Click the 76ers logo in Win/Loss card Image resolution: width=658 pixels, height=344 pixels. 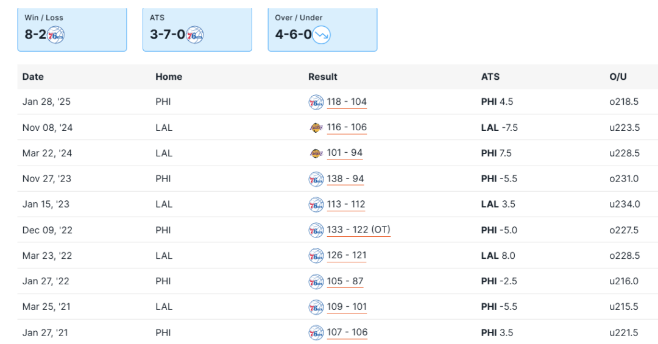tap(55, 35)
